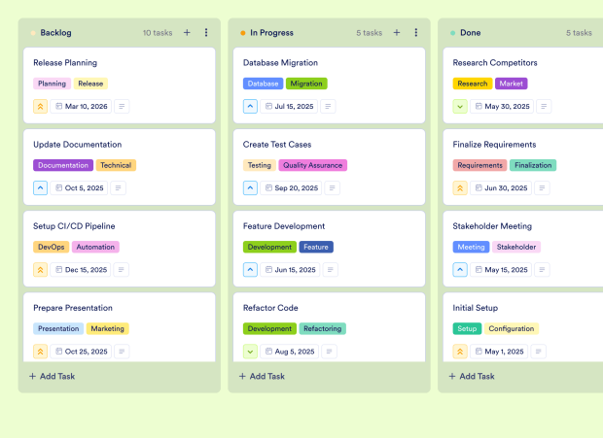This screenshot has width=603, height=438.
Task: Click the description icon on Database Migration card
Action: coord(329,106)
